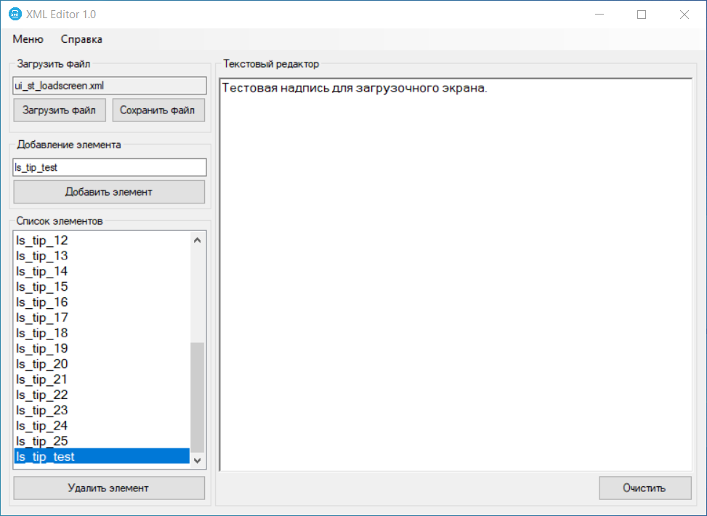Image resolution: width=707 pixels, height=516 pixels.
Task: Click the Загрузить файл button
Action: pyautogui.click(x=60, y=110)
